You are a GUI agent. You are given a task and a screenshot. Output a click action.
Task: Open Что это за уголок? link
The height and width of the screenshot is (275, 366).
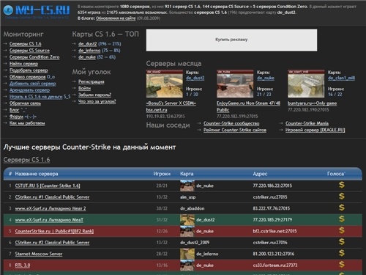97,101
